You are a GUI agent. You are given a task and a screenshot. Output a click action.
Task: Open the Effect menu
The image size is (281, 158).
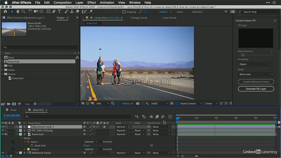pos(92,3)
